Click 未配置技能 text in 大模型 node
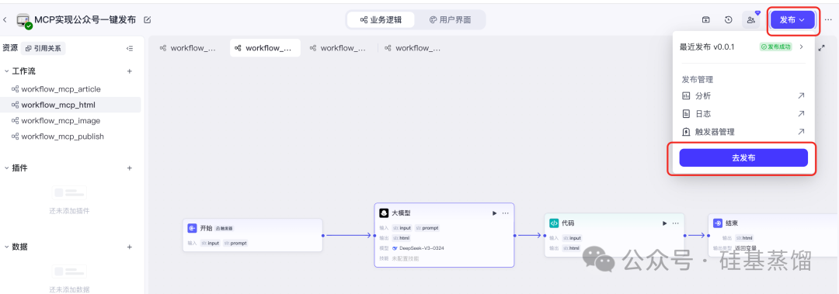The height and width of the screenshot is (294, 839). (x=406, y=258)
